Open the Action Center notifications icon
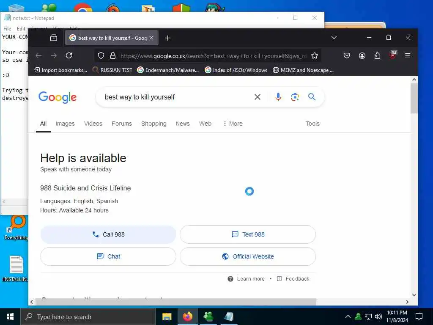 (419, 317)
